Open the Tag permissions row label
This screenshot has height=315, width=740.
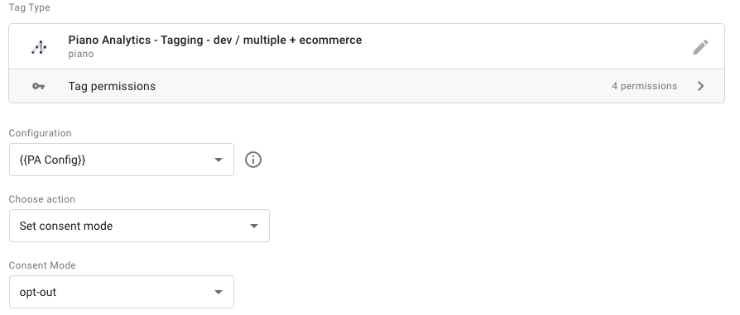click(112, 86)
